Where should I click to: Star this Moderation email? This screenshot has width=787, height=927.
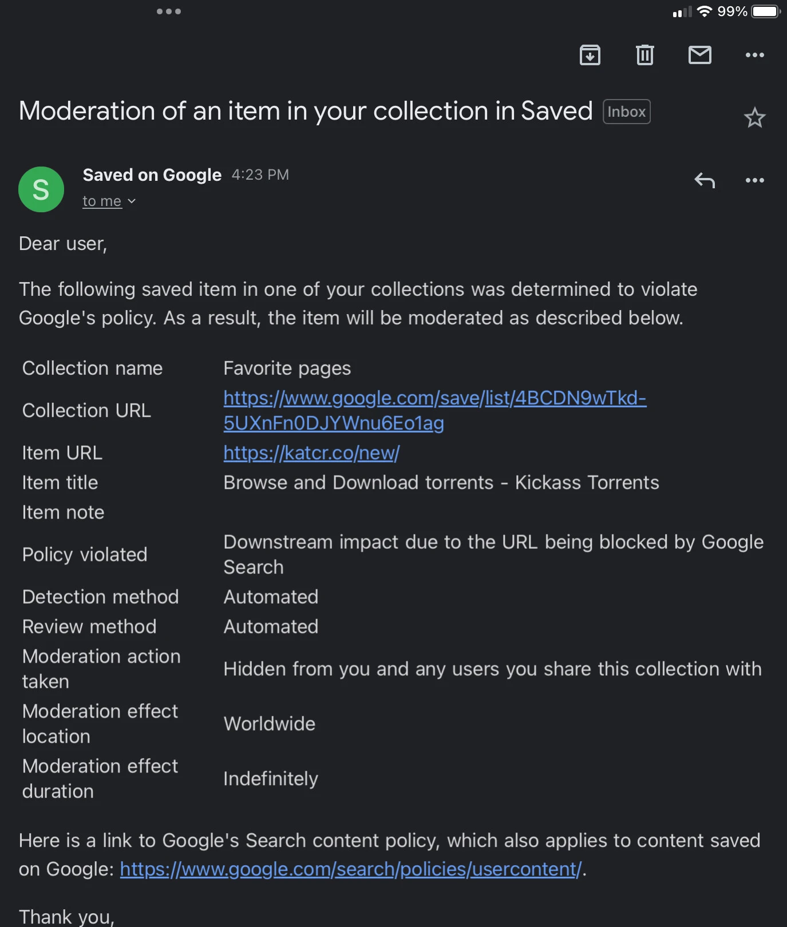coord(754,118)
